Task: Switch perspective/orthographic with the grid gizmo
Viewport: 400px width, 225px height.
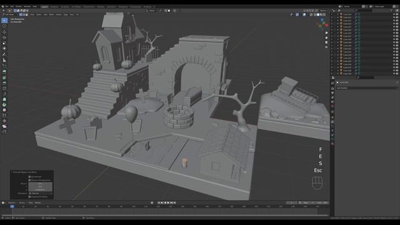Action: click(326, 47)
